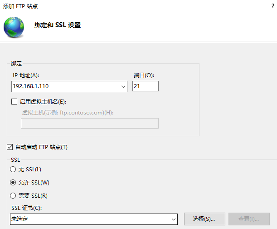Click the 选择(S)... button
277x229 pixels.
[204, 219]
